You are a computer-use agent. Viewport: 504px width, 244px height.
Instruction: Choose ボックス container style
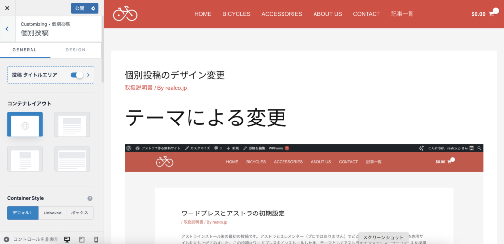80,213
